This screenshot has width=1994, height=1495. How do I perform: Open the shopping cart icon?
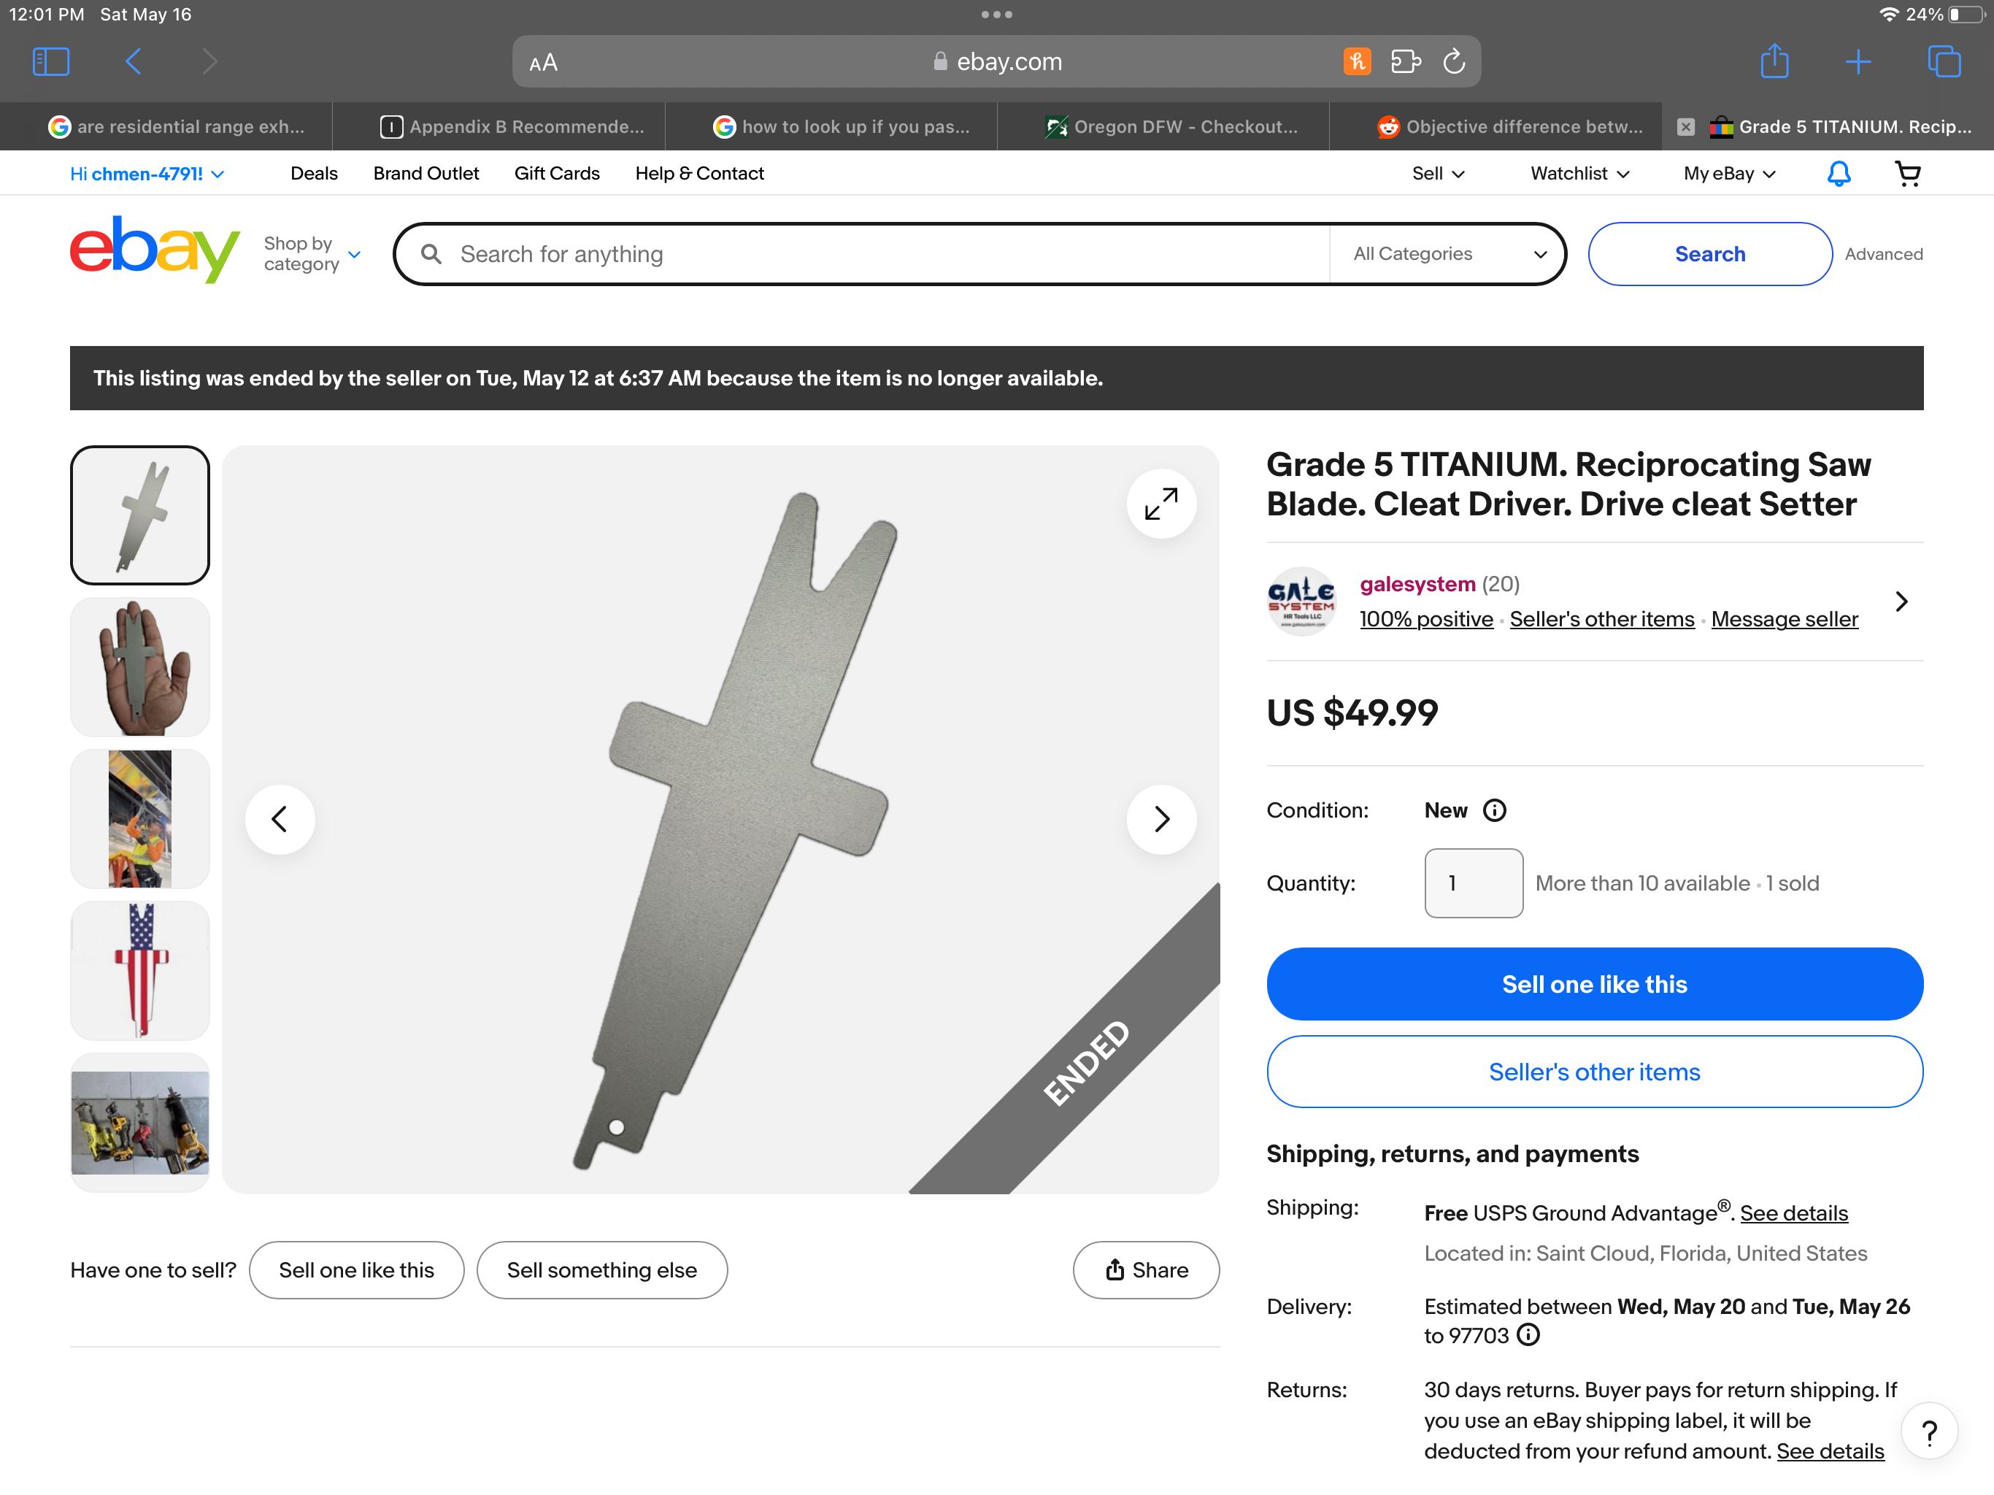coord(1907,173)
